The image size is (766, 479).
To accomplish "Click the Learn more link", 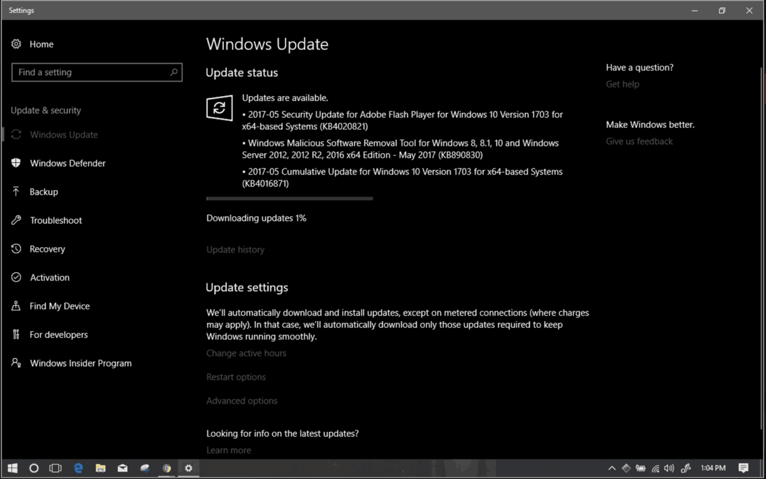I will 228,450.
